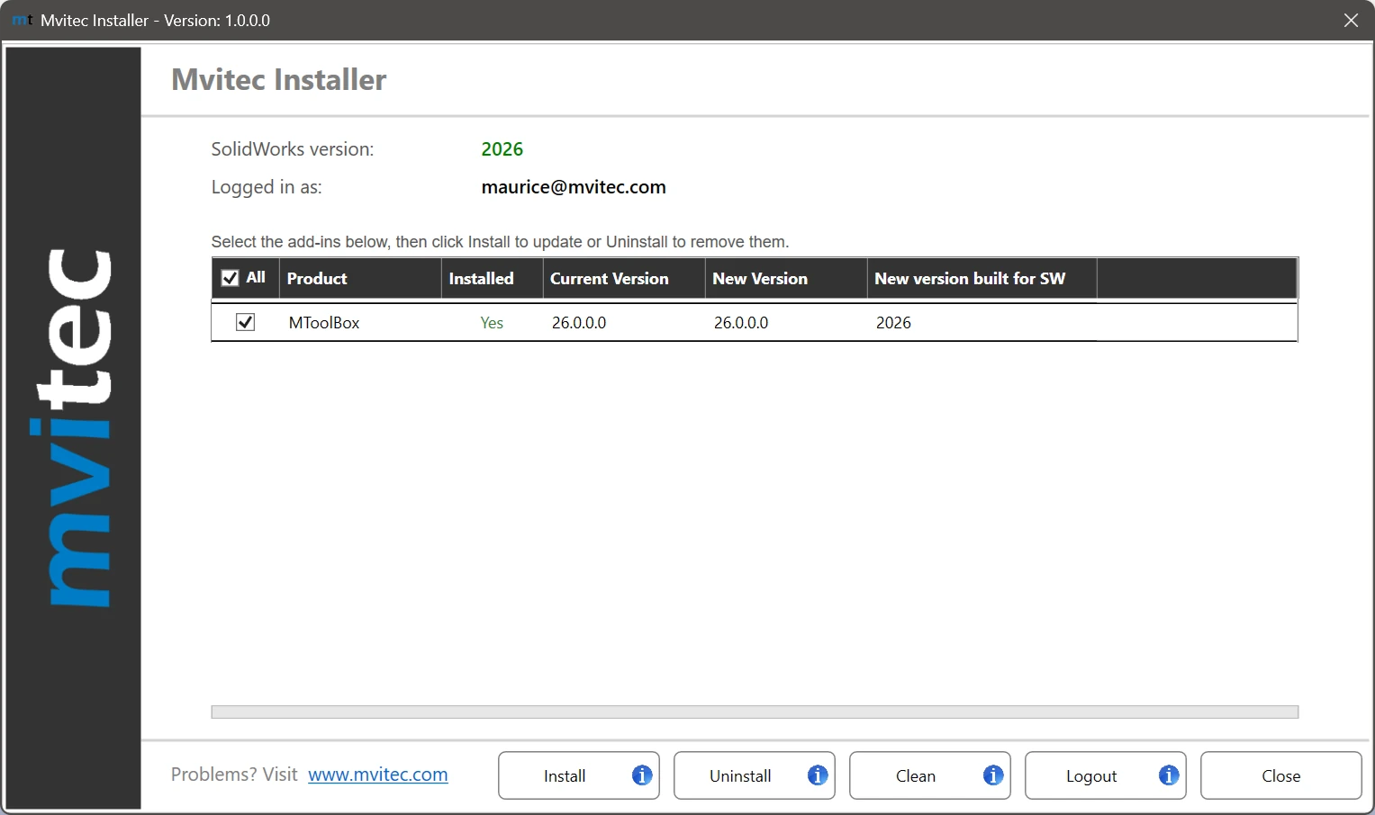The image size is (1375, 815).
Task: Click the mt app icon in the title bar
Action: 20,20
